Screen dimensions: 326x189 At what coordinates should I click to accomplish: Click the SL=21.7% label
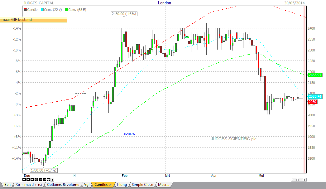coord(130,134)
